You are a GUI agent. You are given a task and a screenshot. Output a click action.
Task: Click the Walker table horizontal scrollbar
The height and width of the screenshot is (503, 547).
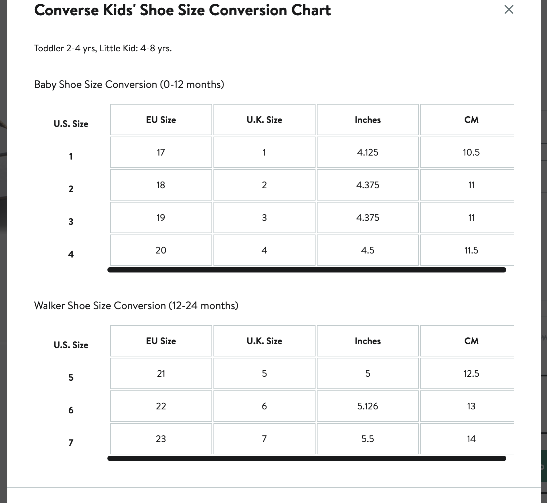307,458
